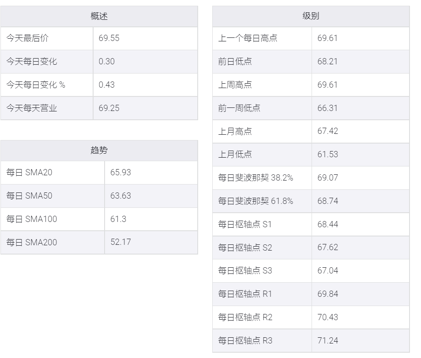421x358 pixels.
Task: Select the 每日枢轴点 S1 label
Action: (245, 224)
